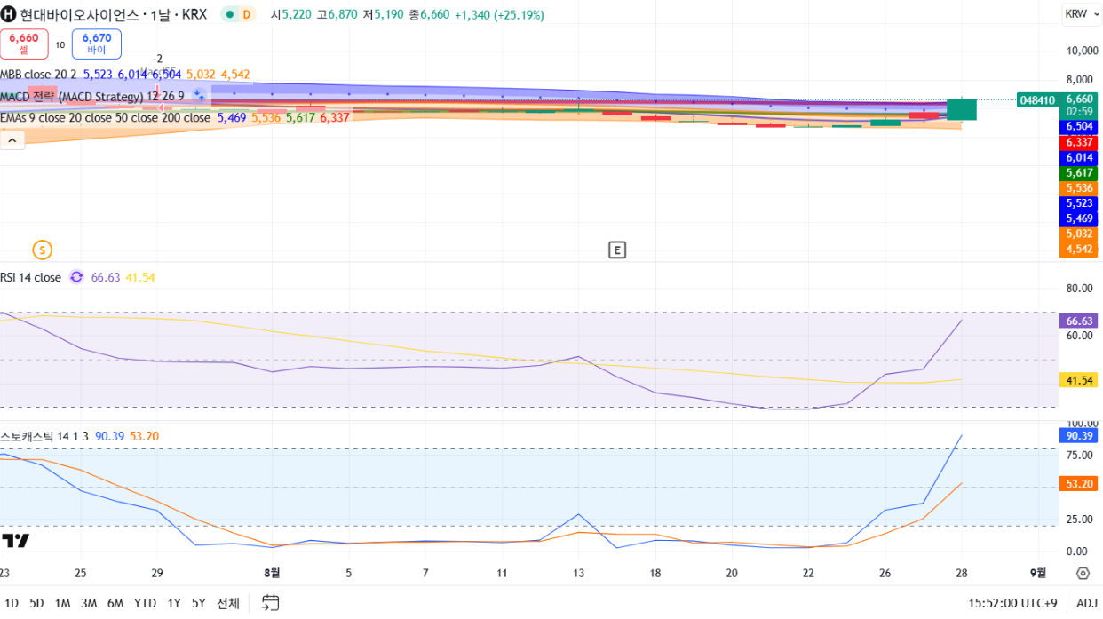Click the E earnings marker on the chart
Viewport: 1103px width, 619px height.
[x=617, y=250]
